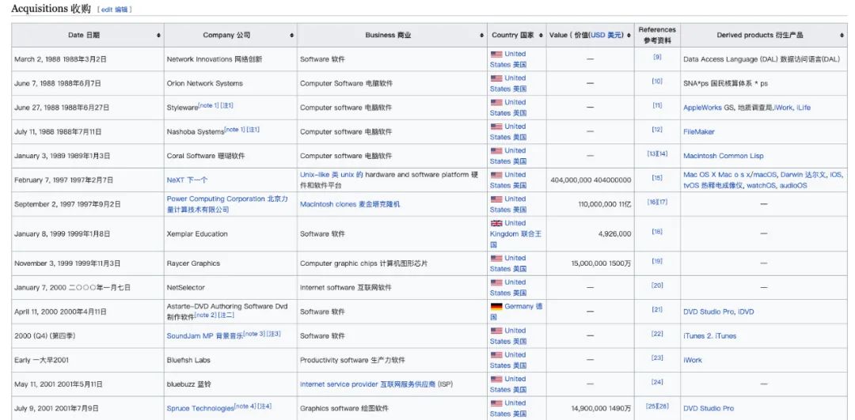Open the SoundJam MP link

204,336
